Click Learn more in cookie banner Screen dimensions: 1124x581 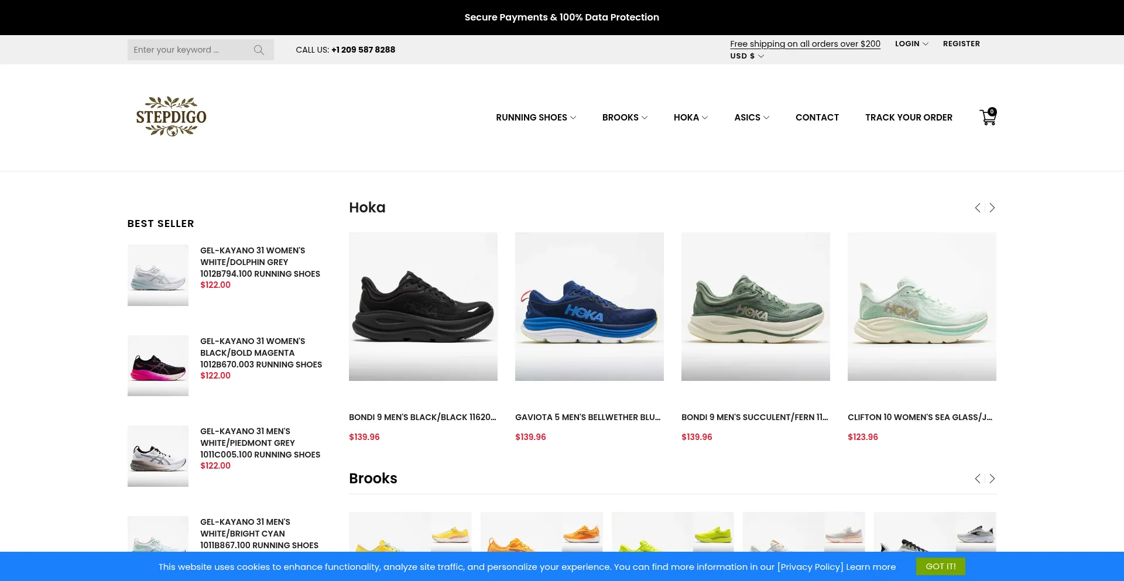click(x=871, y=567)
